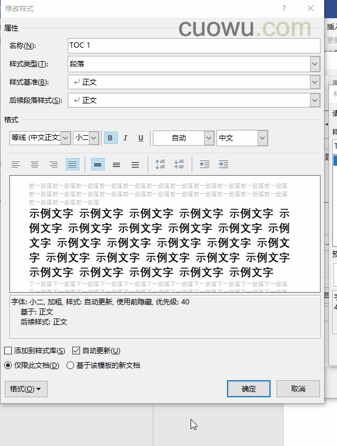Open the font size dropdown 小二
Screen dimensions: 337x446
(x=94, y=138)
